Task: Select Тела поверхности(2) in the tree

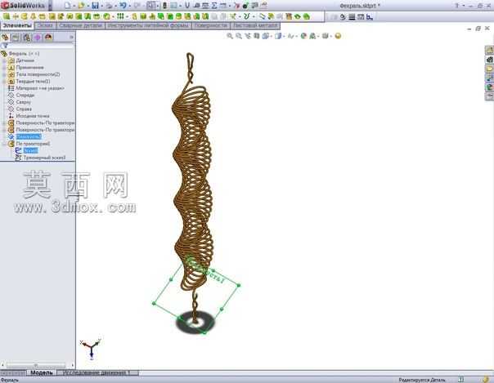Action: (38, 74)
